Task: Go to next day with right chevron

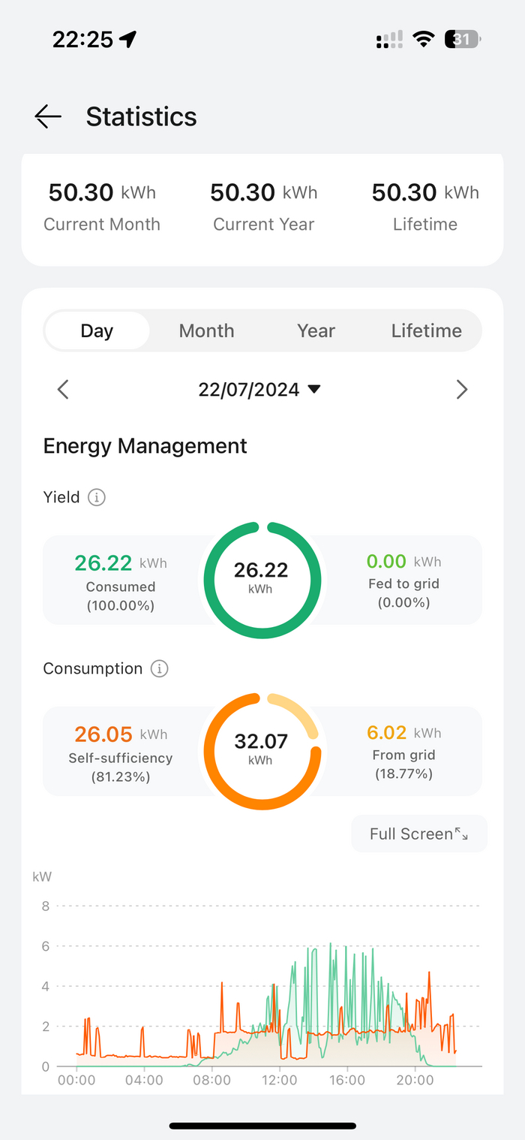Action: pos(462,389)
